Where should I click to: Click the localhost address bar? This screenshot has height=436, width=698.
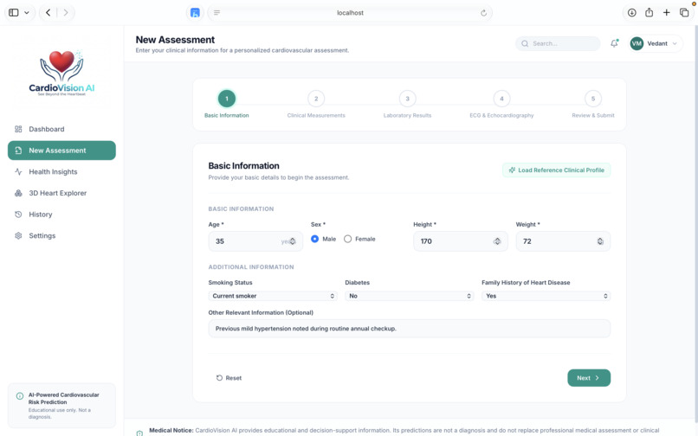(x=350, y=12)
